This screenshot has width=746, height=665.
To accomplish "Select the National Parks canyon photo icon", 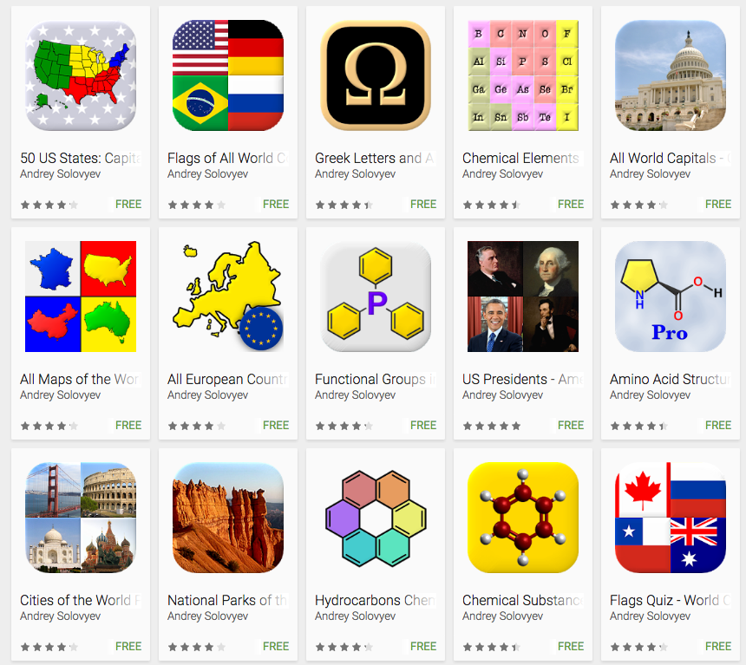I will pyautogui.click(x=228, y=518).
